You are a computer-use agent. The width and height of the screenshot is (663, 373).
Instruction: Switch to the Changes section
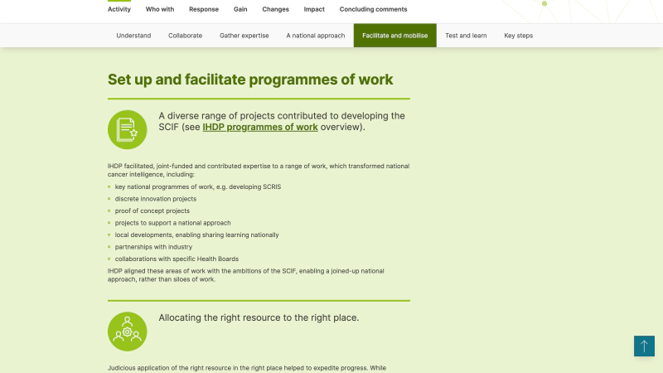(276, 10)
